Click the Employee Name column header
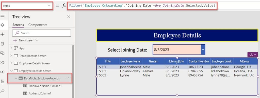This screenshot has width=260, height=98. tap(131, 61)
